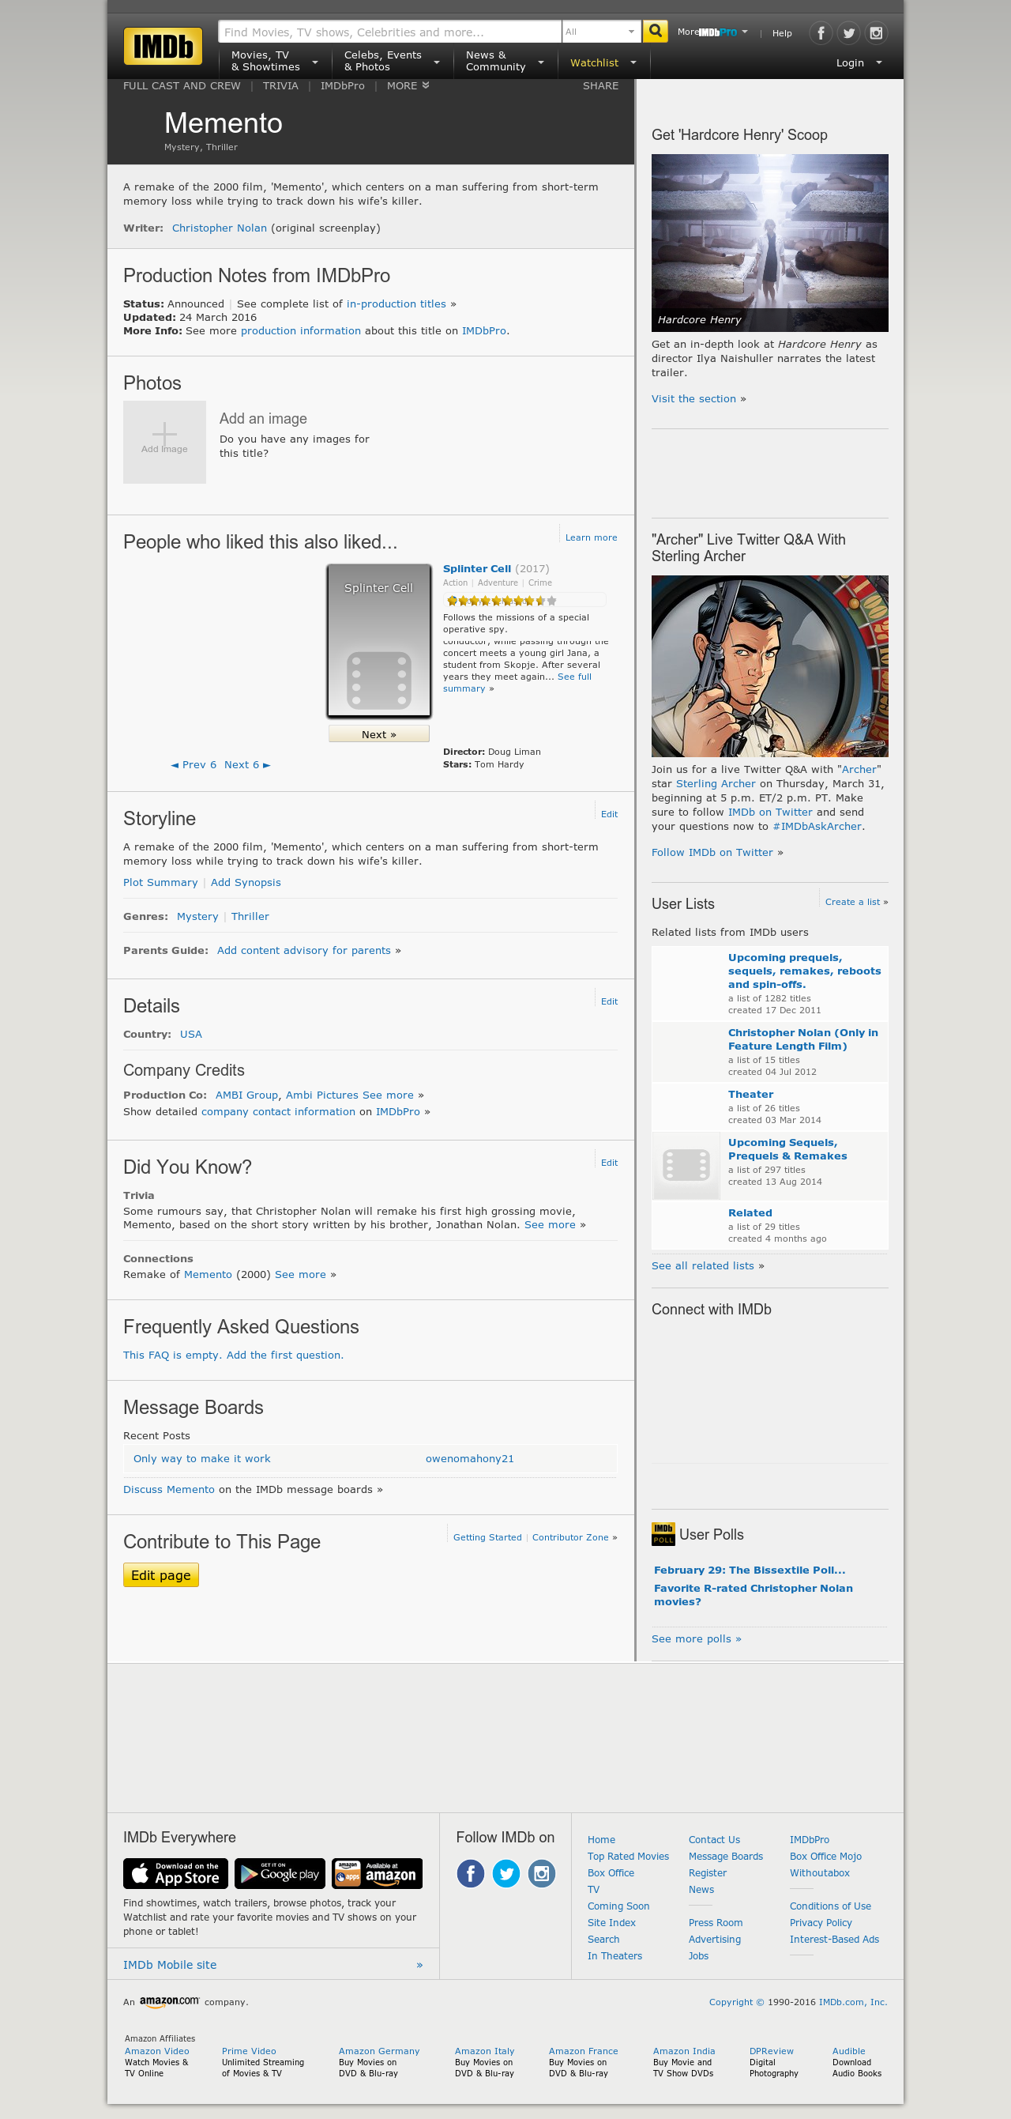This screenshot has height=2119, width=1011.
Task: Click Edit in Did You Know section
Action: pos(609,1163)
